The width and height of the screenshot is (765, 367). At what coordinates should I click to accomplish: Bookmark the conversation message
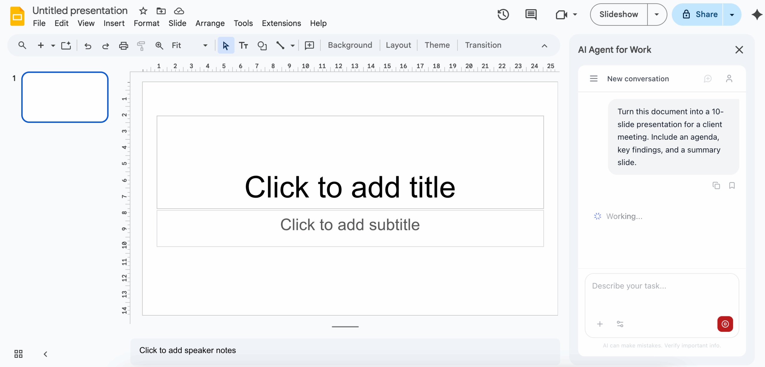732,186
